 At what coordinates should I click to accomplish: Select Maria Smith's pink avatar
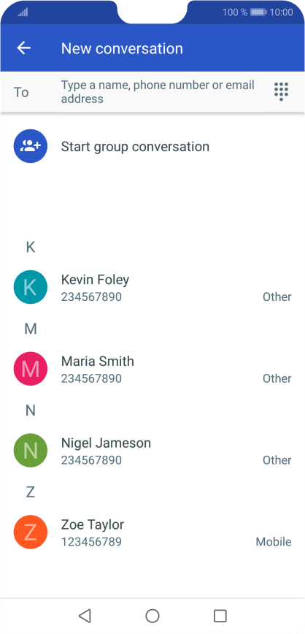point(31,369)
